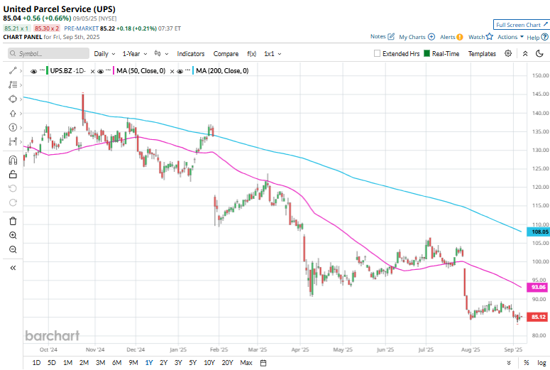The image size is (550, 370).
Task: Open the Templates menu
Action: tap(482, 54)
